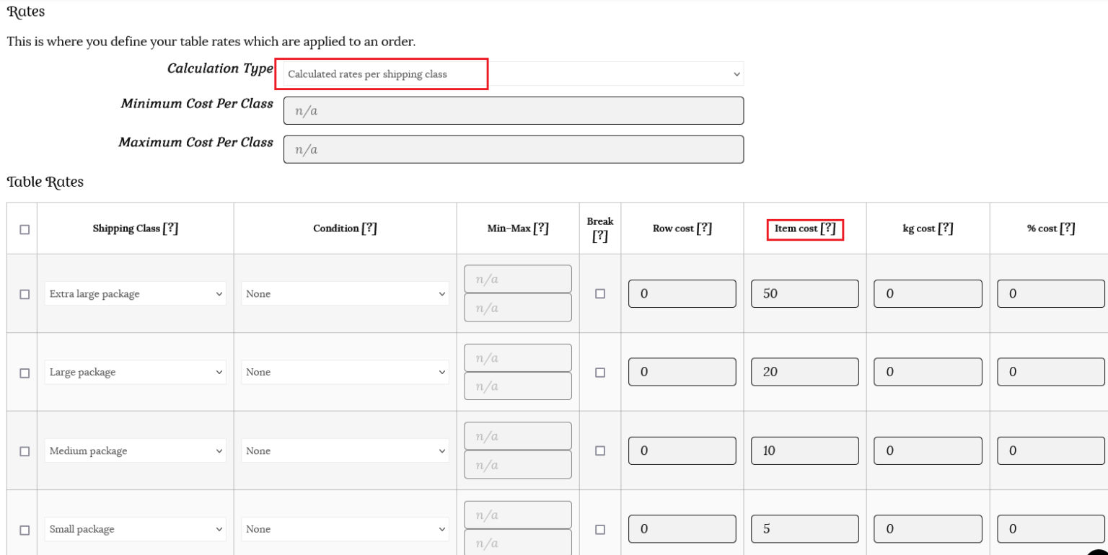Click the help [?] beside Row cost
Image resolution: width=1108 pixels, height=555 pixels.
(x=704, y=228)
